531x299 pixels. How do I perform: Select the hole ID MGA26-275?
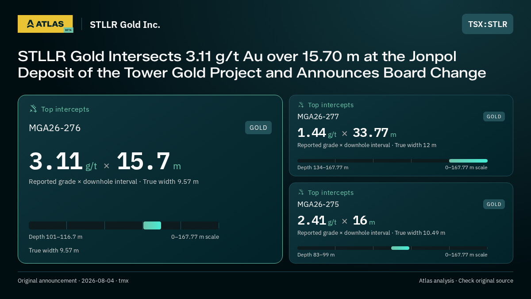tap(318, 205)
